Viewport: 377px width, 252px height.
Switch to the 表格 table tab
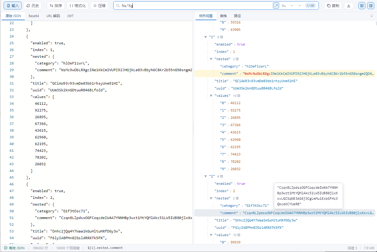[223, 16]
